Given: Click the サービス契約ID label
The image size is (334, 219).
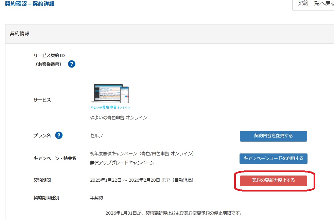Looking at the screenshot, I should point(49,56).
